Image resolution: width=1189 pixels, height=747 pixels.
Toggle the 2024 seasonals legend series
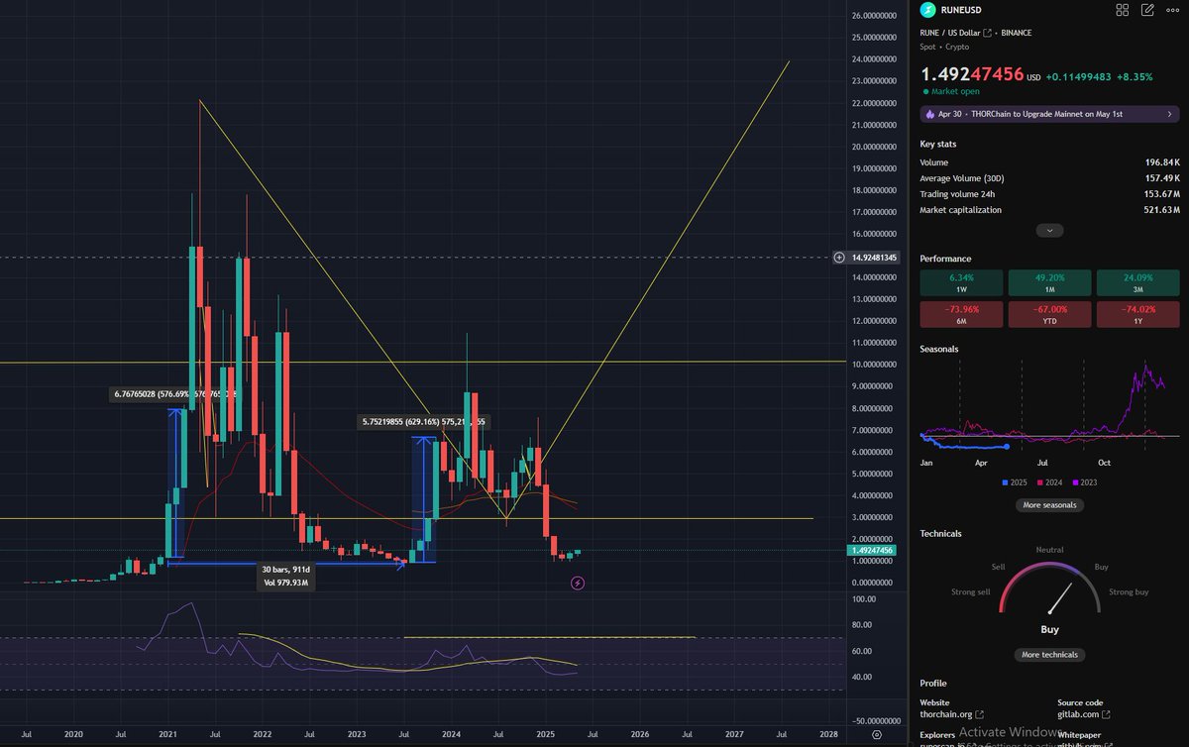point(1051,482)
